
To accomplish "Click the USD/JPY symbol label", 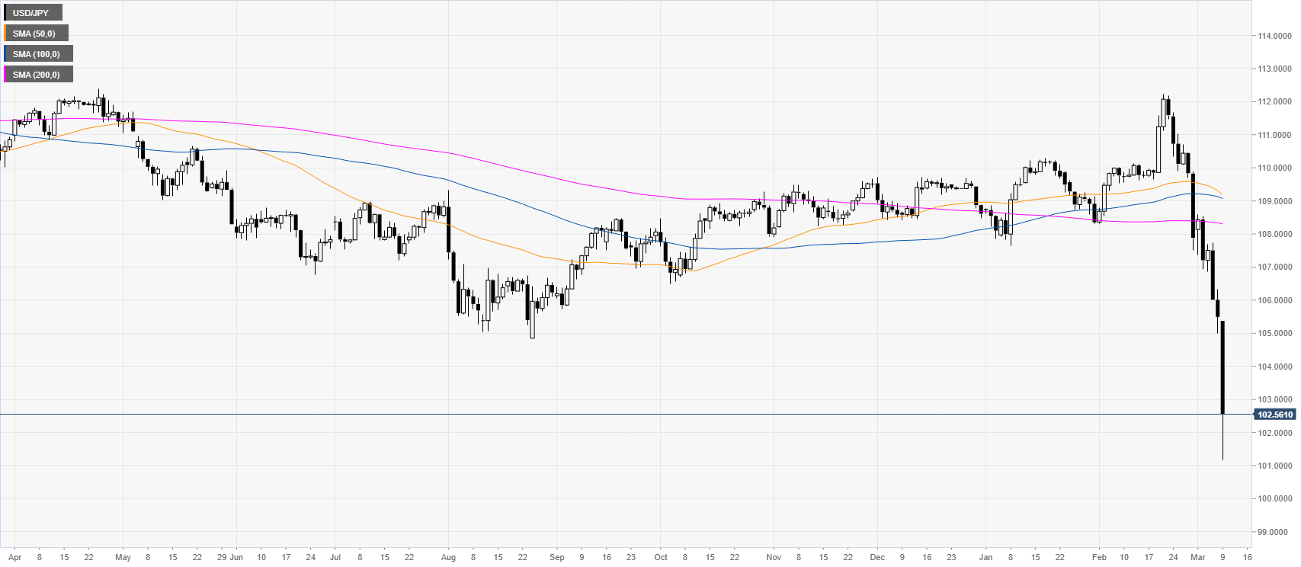I will coord(31,13).
